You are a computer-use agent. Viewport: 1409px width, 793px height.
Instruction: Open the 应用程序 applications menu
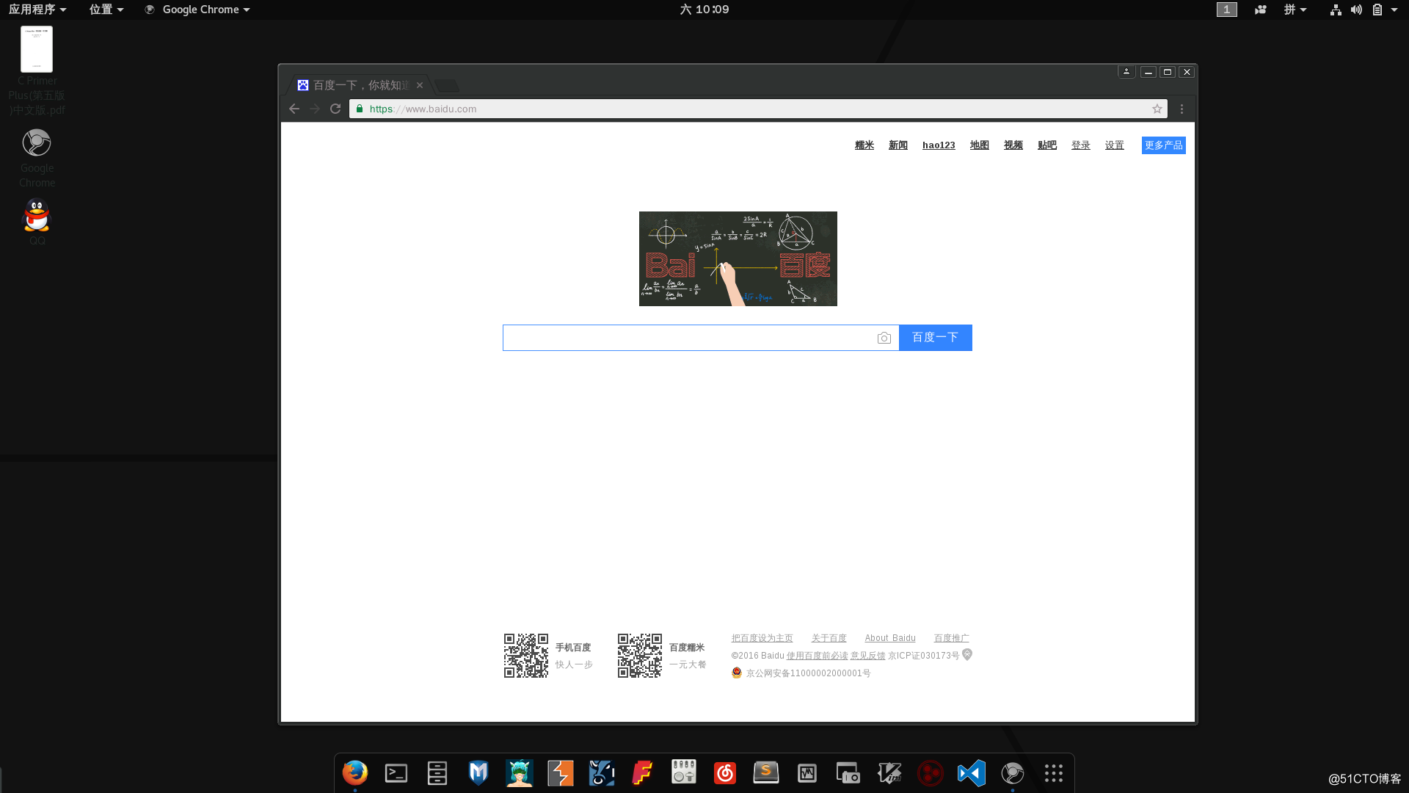[37, 10]
